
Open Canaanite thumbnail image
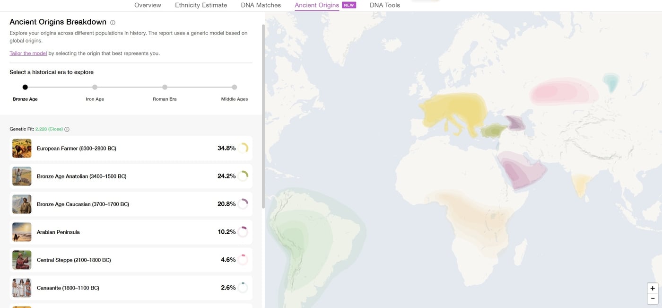[x=22, y=288]
